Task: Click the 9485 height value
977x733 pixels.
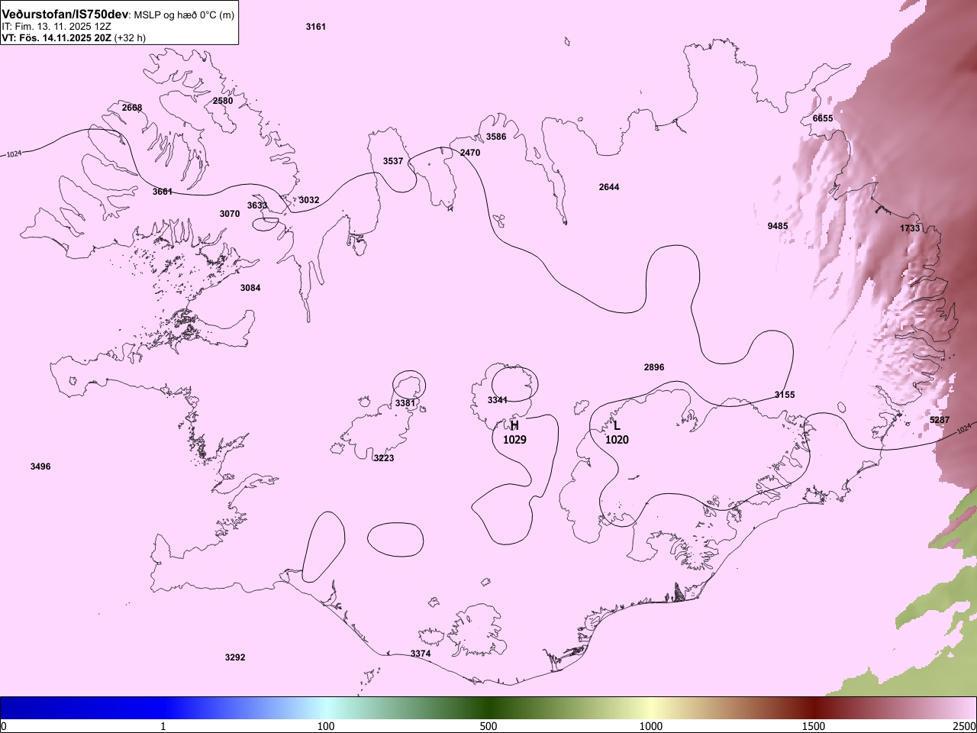Action: (x=778, y=226)
